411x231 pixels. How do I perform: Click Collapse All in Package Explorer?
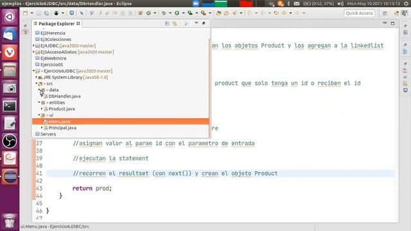click(x=167, y=24)
